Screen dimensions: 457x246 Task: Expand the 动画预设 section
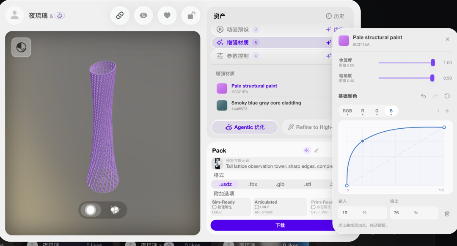[x=272, y=29]
